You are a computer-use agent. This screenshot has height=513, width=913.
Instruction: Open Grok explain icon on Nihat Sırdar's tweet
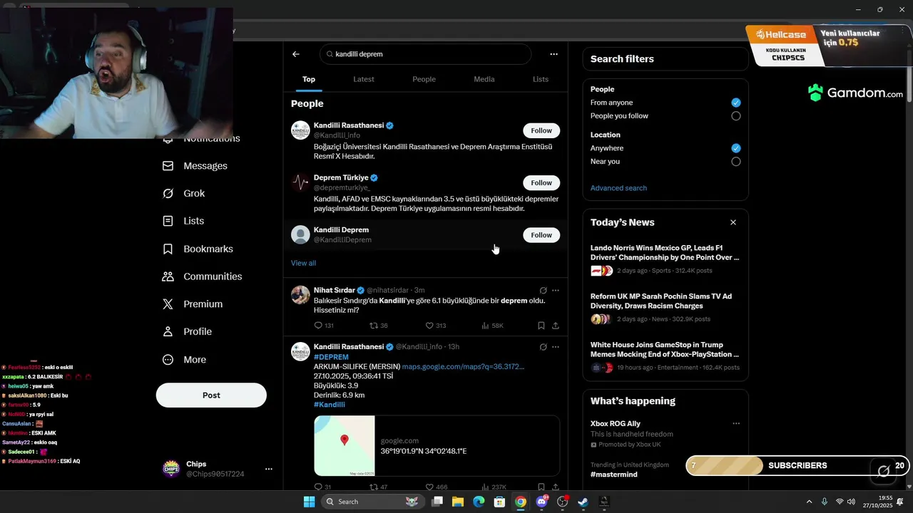(543, 291)
